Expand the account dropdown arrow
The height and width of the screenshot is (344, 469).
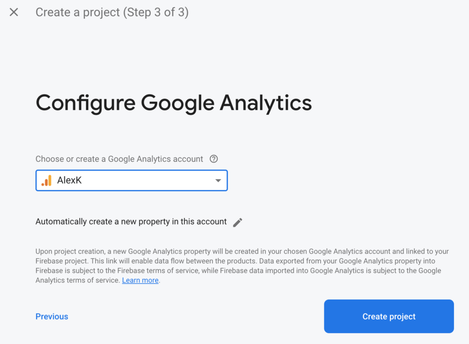click(x=218, y=180)
